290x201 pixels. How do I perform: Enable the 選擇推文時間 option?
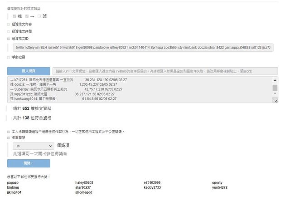point(9,31)
